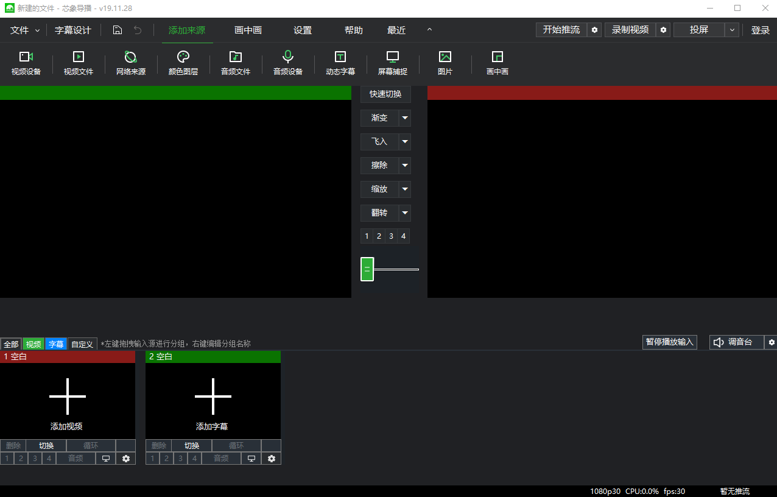Add a 音频文件 audio file source
Viewport: 777px width, 497px height.
(236, 63)
